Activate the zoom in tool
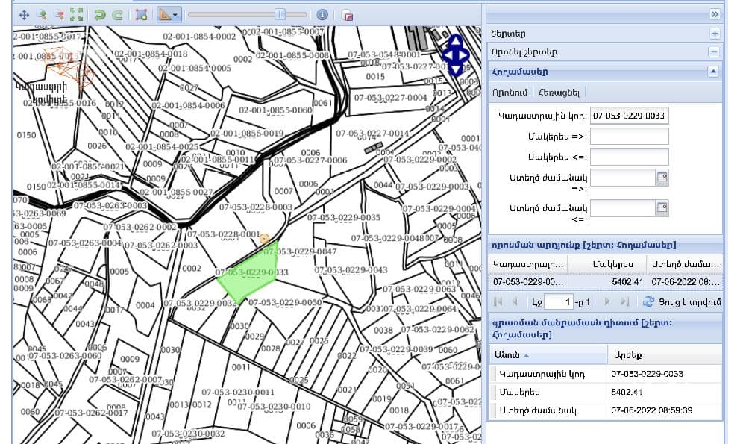The image size is (746, 444). pyautogui.click(x=42, y=15)
